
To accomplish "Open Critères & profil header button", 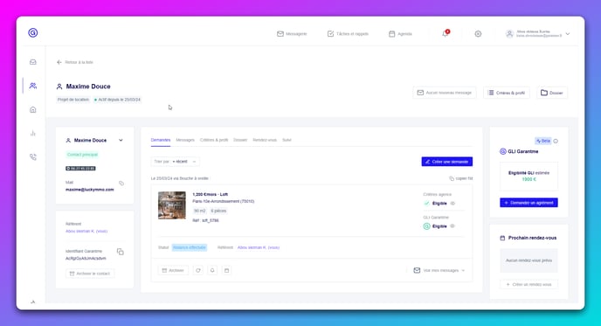I will [507, 93].
